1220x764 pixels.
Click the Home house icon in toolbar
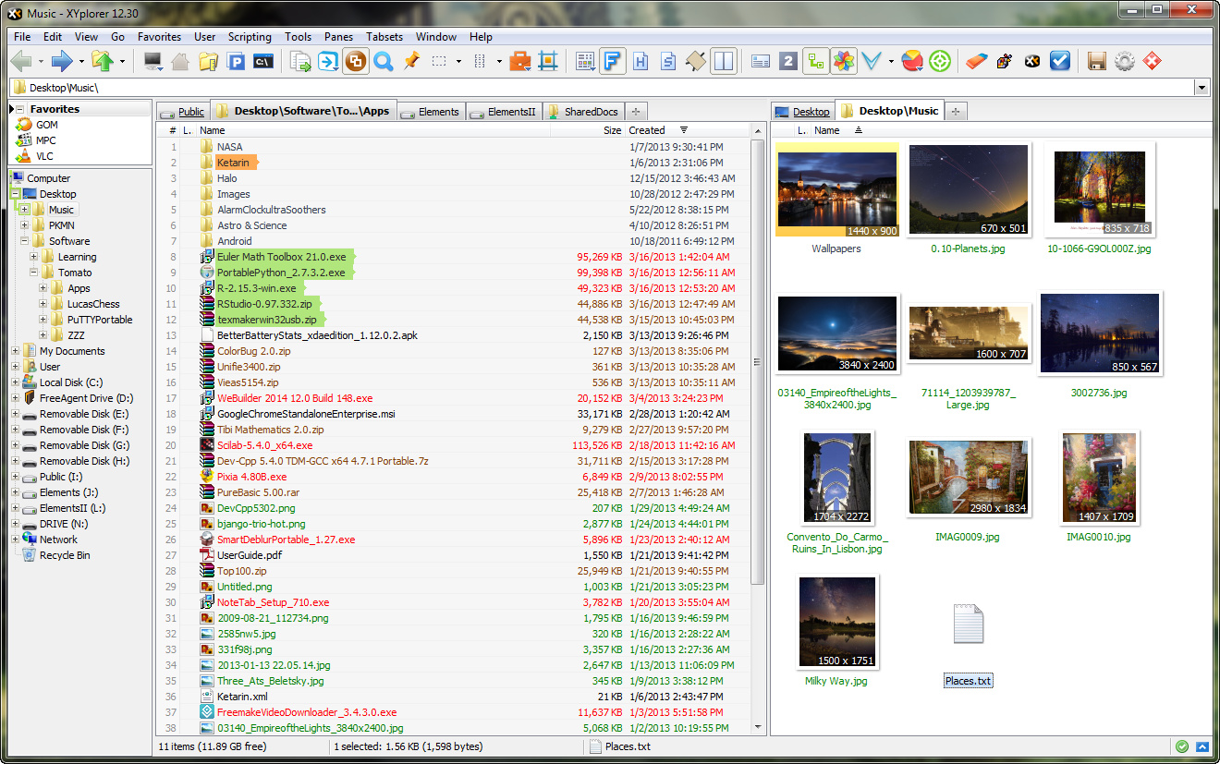coord(180,62)
